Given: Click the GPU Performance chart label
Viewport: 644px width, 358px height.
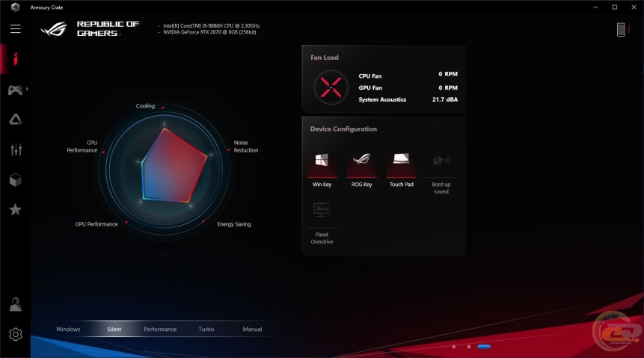Looking at the screenshot, I should [96, 224].
